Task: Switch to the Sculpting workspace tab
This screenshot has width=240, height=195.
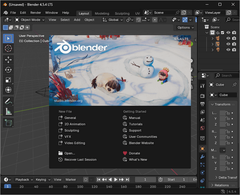Action: click(x=122, y=13)
